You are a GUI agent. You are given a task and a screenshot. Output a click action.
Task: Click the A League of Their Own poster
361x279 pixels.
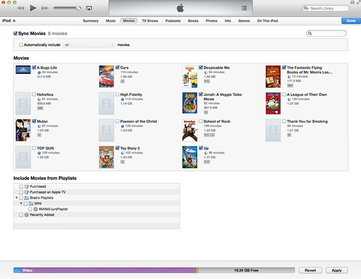[x=273, y=103]
